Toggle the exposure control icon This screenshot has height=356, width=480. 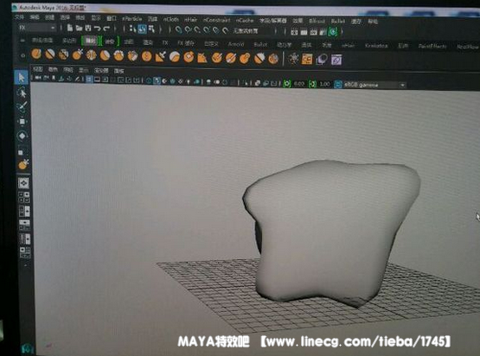pos(286,83)
